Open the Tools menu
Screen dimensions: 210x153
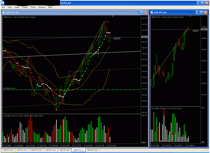click(x=33, y=7)
